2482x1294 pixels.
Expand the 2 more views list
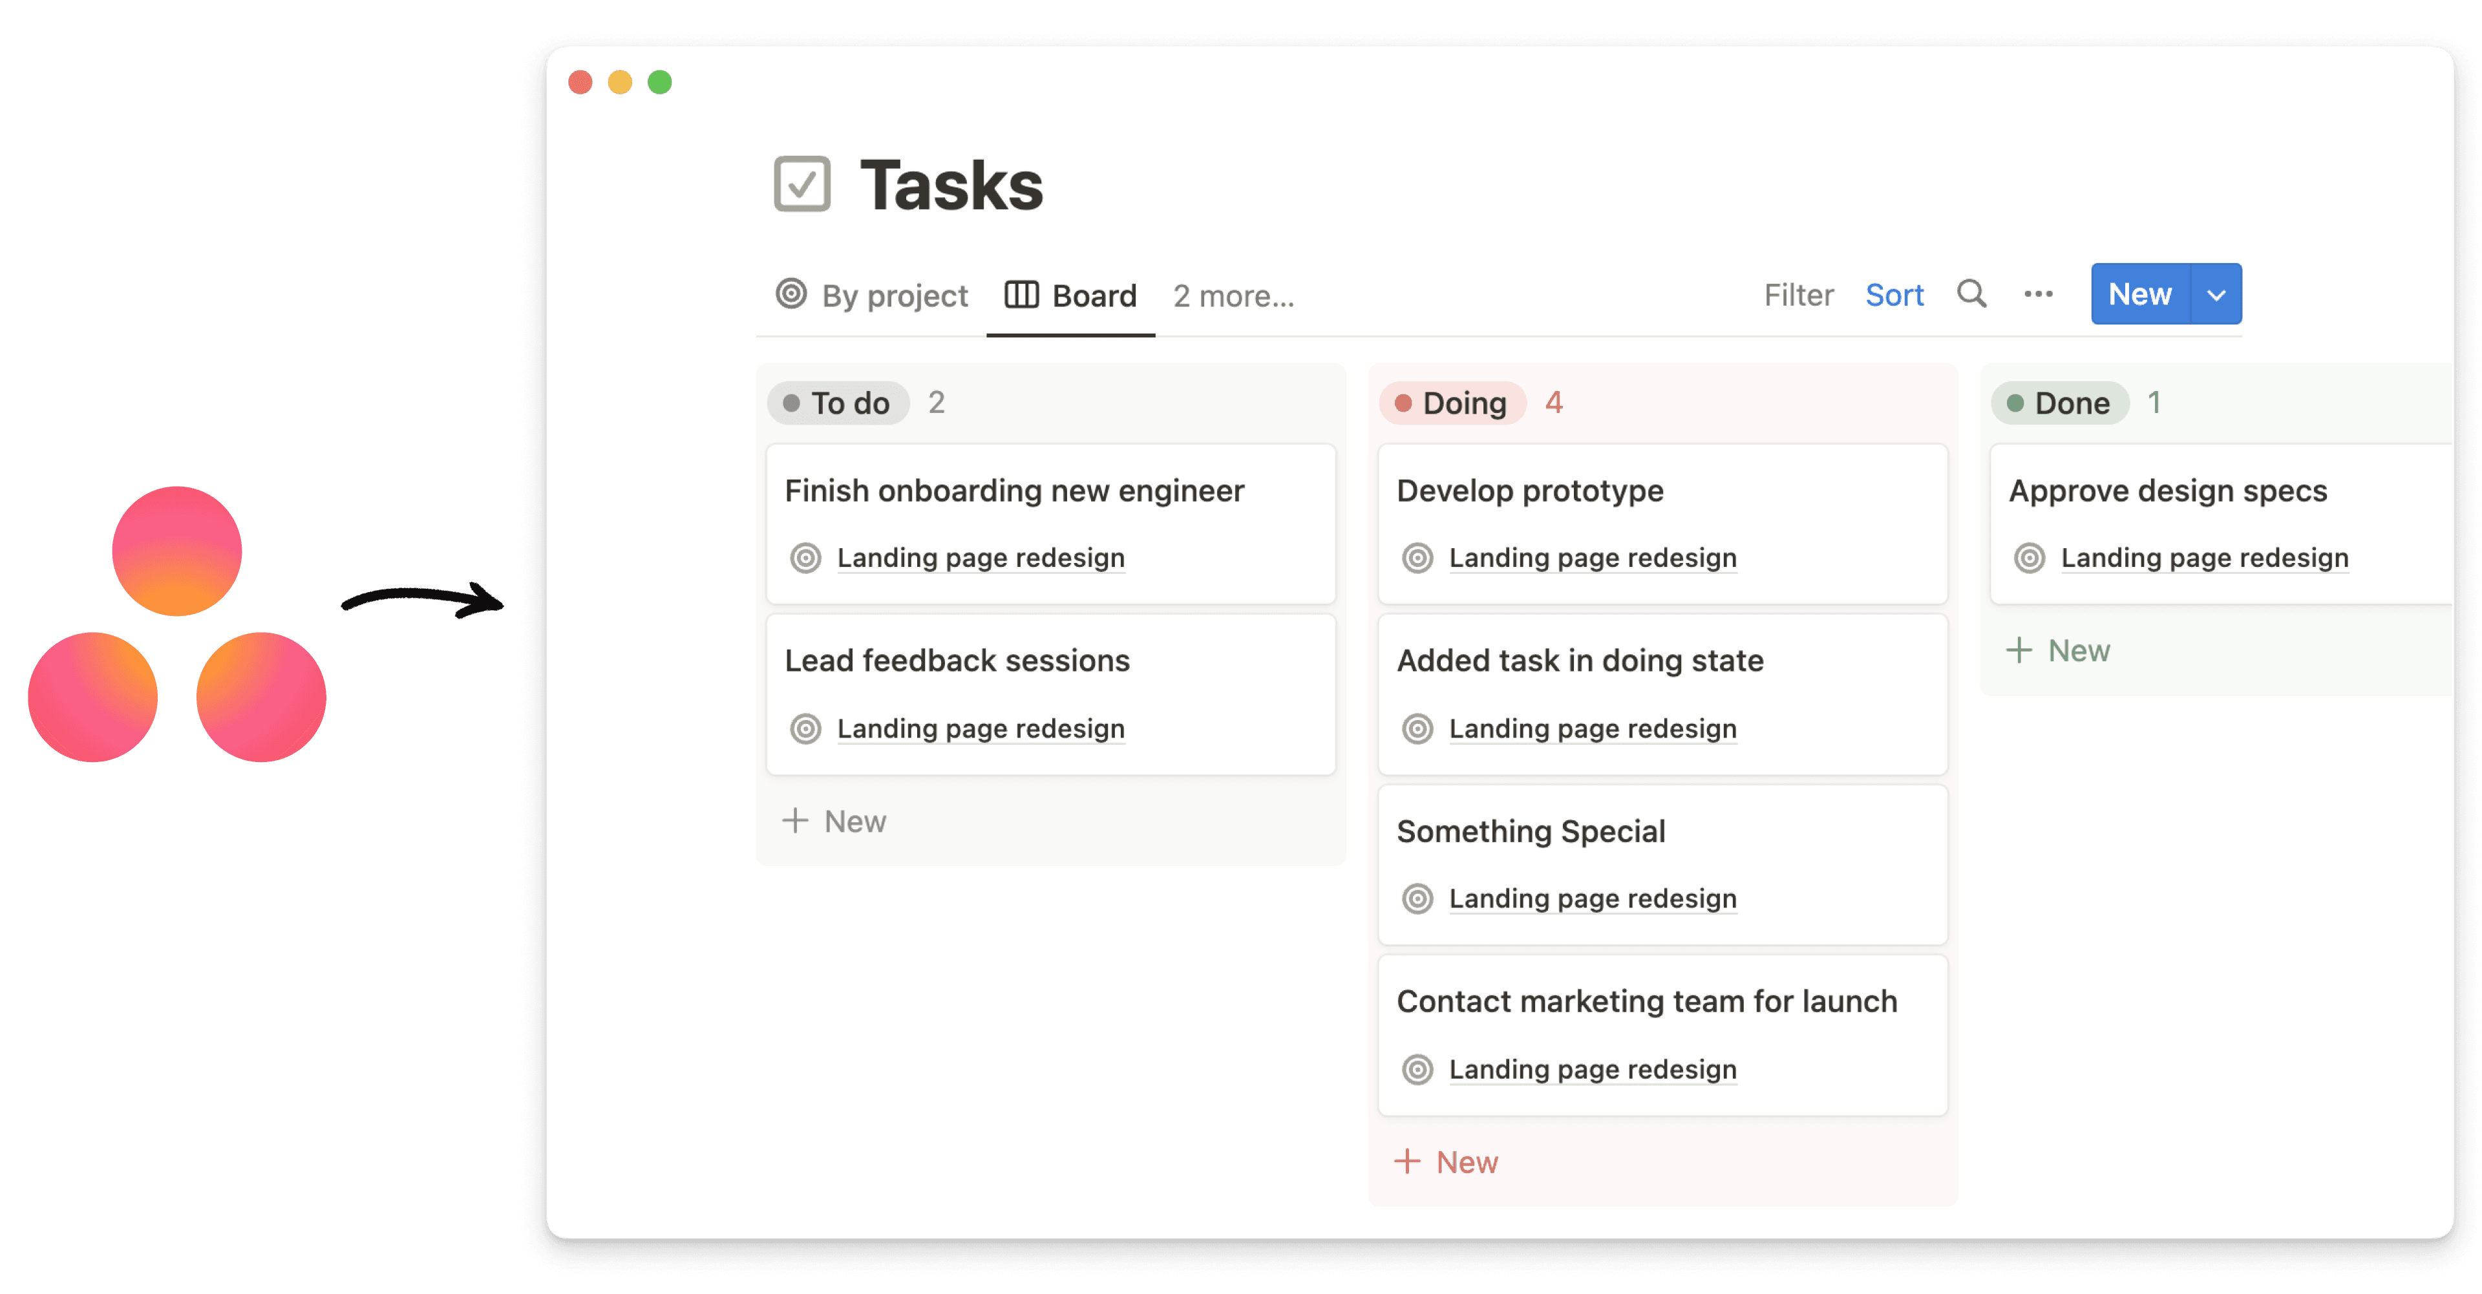[1233, 295]
